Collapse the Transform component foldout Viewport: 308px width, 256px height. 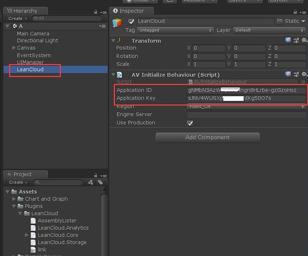click(113, 40)
